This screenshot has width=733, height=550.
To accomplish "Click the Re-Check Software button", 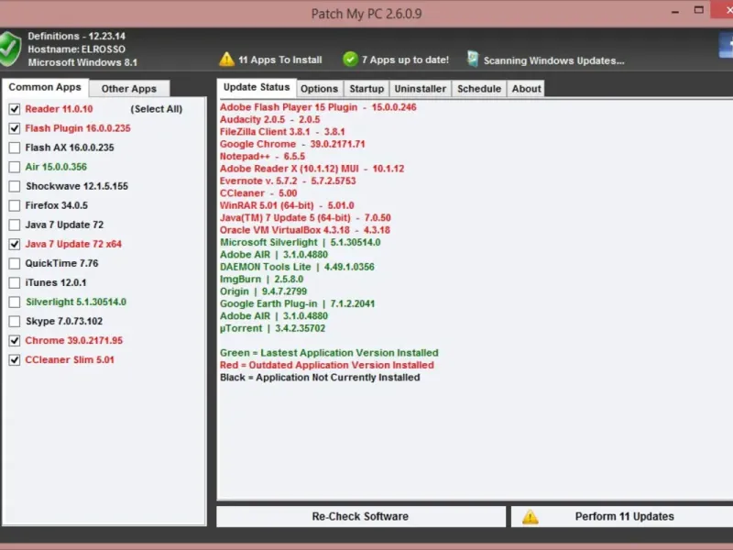I will (x=361, y=516).
